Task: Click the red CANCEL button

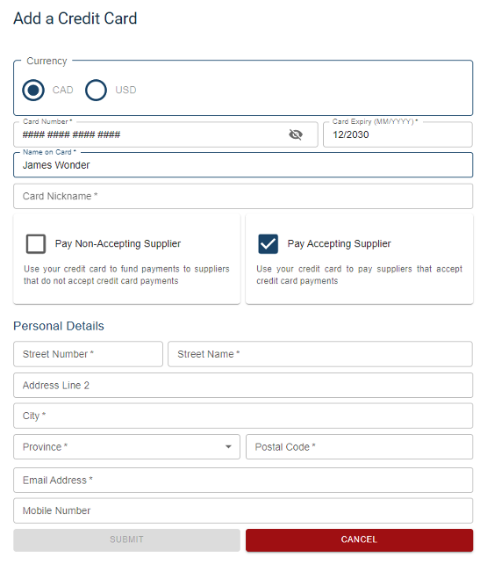Action: 359,540
